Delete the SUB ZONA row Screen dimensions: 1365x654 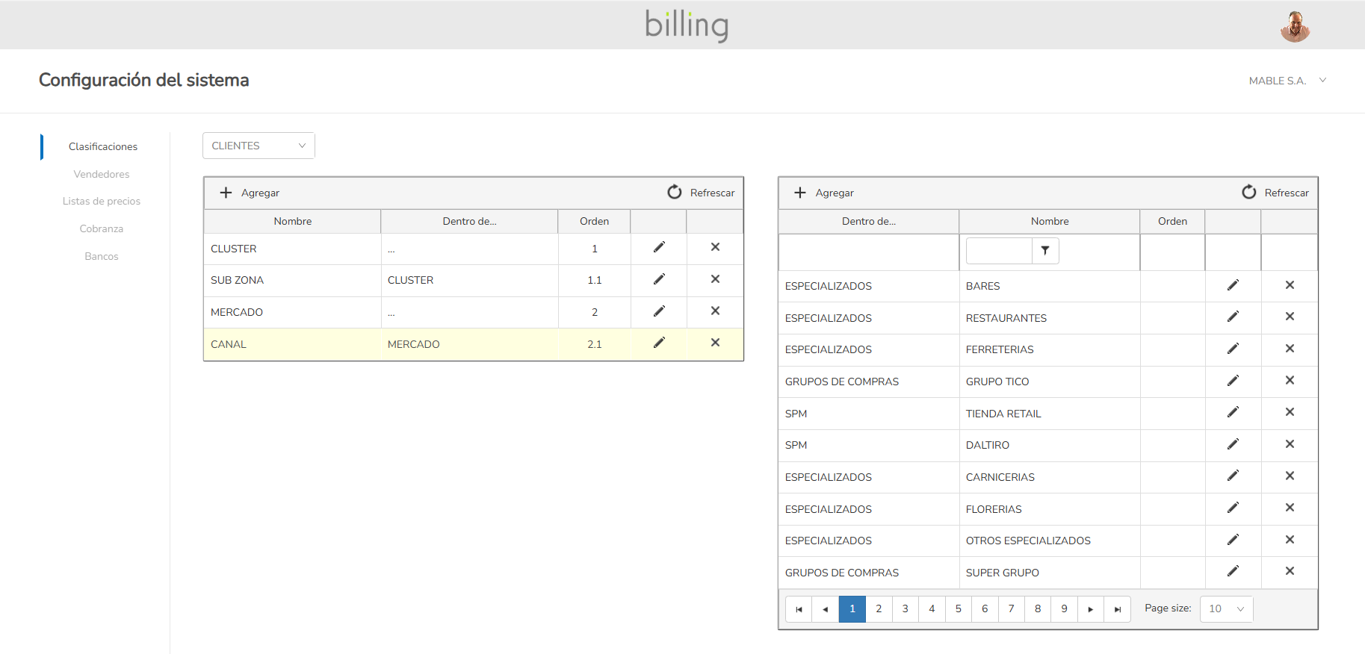pyautogui.click(x=715, y=279)
